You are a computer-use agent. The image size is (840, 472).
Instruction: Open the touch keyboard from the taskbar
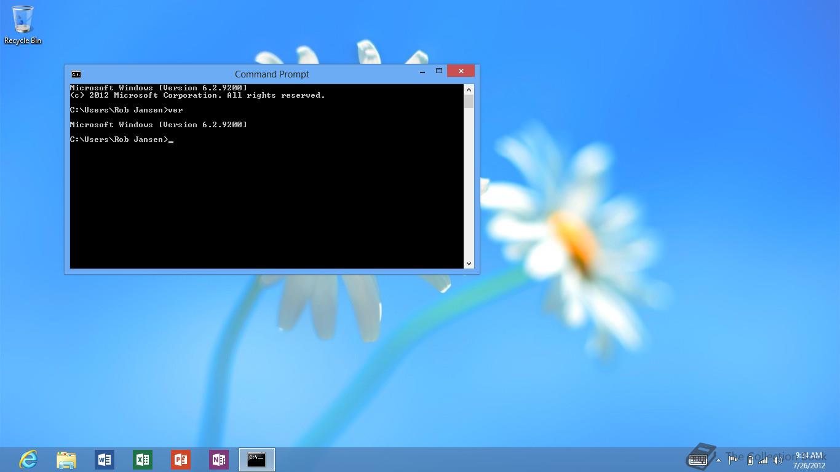pos(698,459)
